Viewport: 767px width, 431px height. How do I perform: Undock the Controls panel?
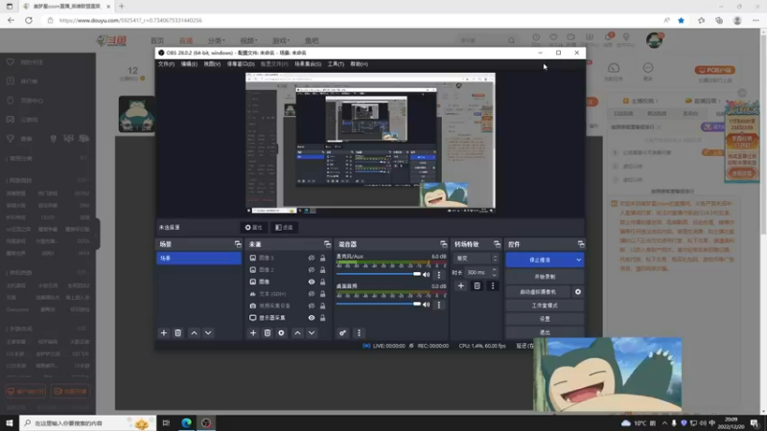[x=581, y=244]
